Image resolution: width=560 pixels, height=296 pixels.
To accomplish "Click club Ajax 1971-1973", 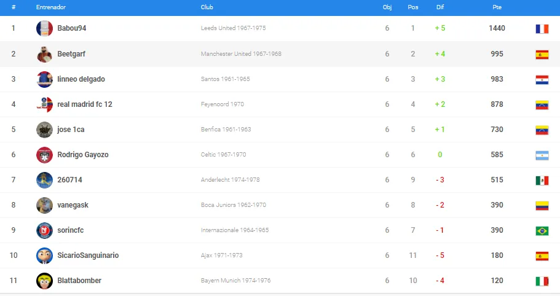I will click(221, 255).
